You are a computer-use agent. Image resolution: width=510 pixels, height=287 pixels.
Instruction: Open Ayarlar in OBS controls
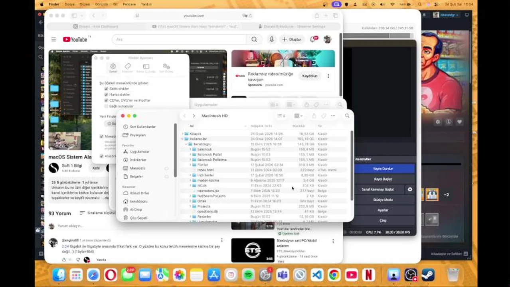click(383, 210)
